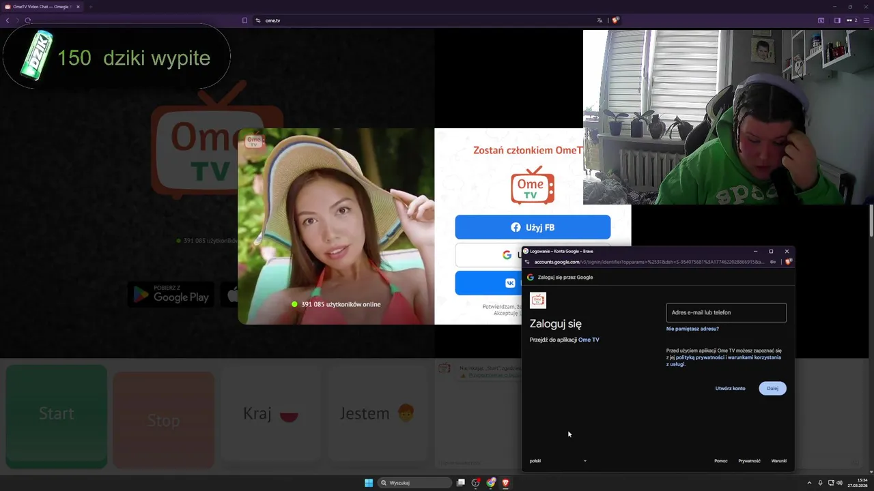Close the OmeTV Video Chat tab
Viewport: 874px width, 491px height.
[x=78, y=7]
